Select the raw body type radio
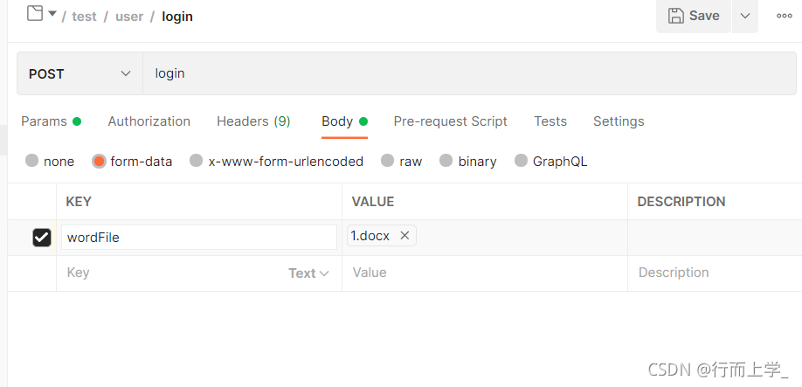 (x=387, y=161)
